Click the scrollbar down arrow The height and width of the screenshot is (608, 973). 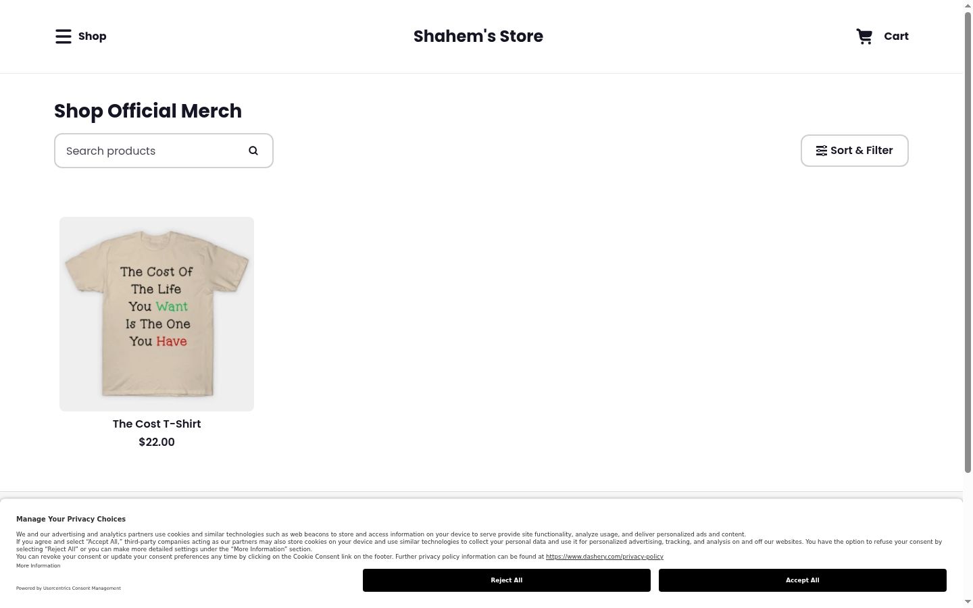(x=968, y=602)
